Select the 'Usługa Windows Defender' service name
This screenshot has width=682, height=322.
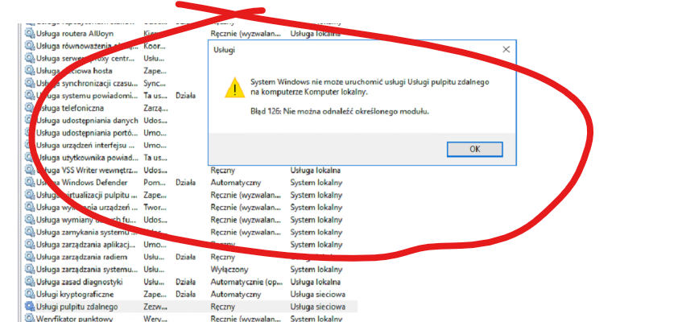[82, 183]
